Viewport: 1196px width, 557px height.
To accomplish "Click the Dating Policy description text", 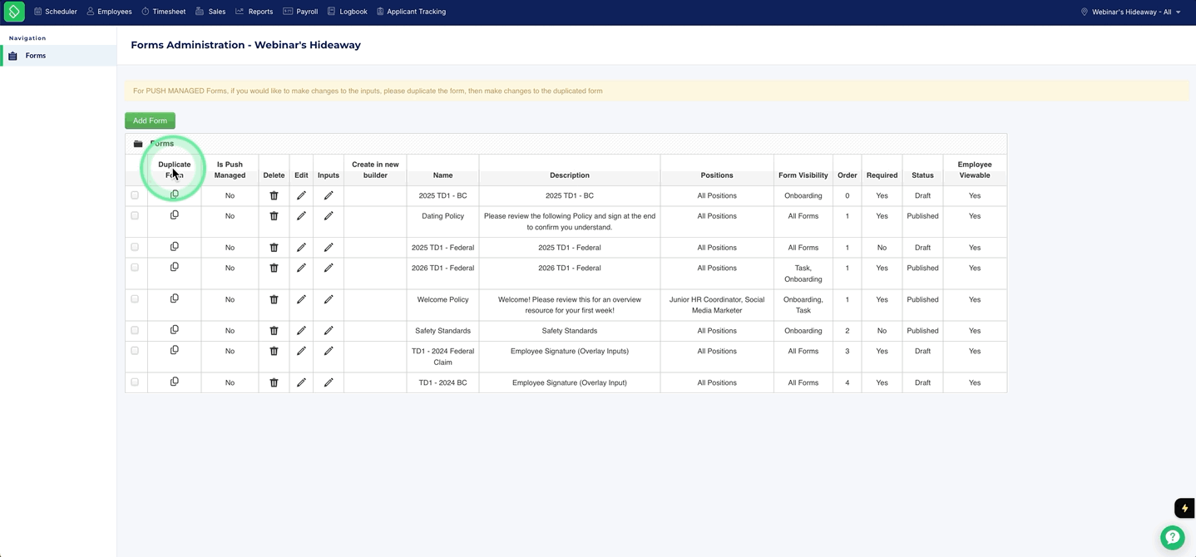I will tap(570, 221).
